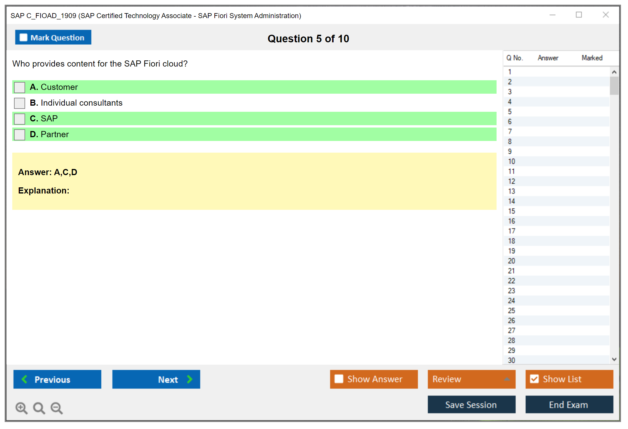This screenshot has width=628, height=429.
Task: Click the green right arrow on Next
Action: (x=190, y=379)
